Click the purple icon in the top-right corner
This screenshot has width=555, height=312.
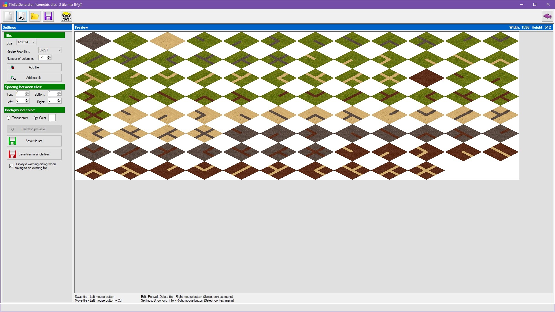(x=547, y=16)
